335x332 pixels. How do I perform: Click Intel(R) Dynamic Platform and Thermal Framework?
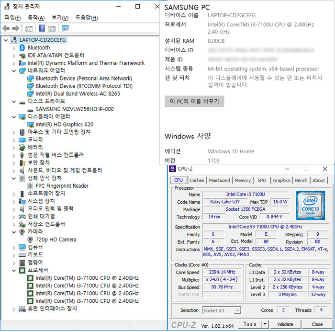pos(86,63)
